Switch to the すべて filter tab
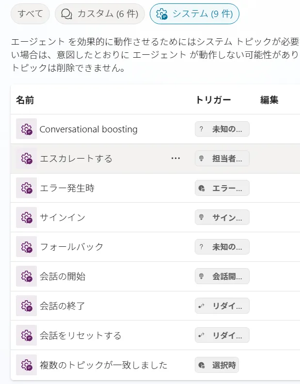 (30, 14)
